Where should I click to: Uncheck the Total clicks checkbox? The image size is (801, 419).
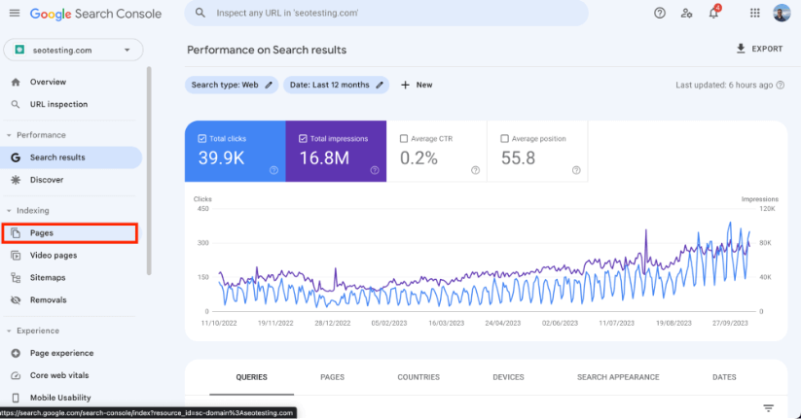[x=201, y=139]
